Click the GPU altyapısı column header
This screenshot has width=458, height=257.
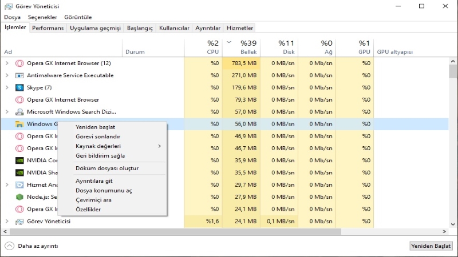394,52
